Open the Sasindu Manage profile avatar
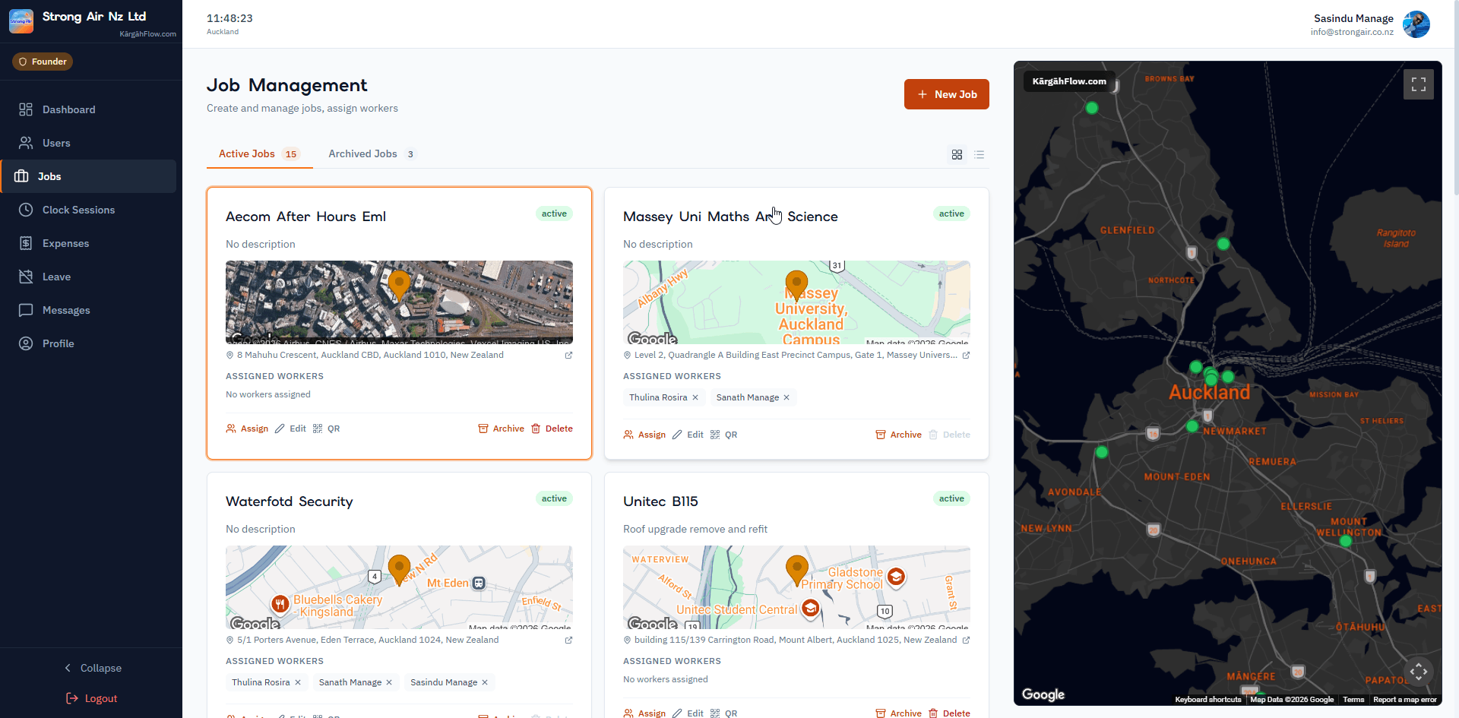1459x718 pixels. click(x=1416, y=24)
